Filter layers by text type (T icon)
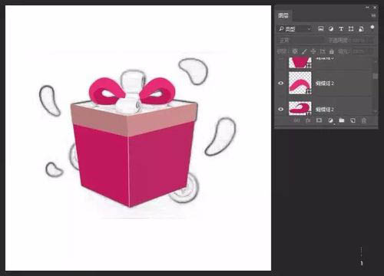This screenshot has height=276, width=384. [341, 28]
